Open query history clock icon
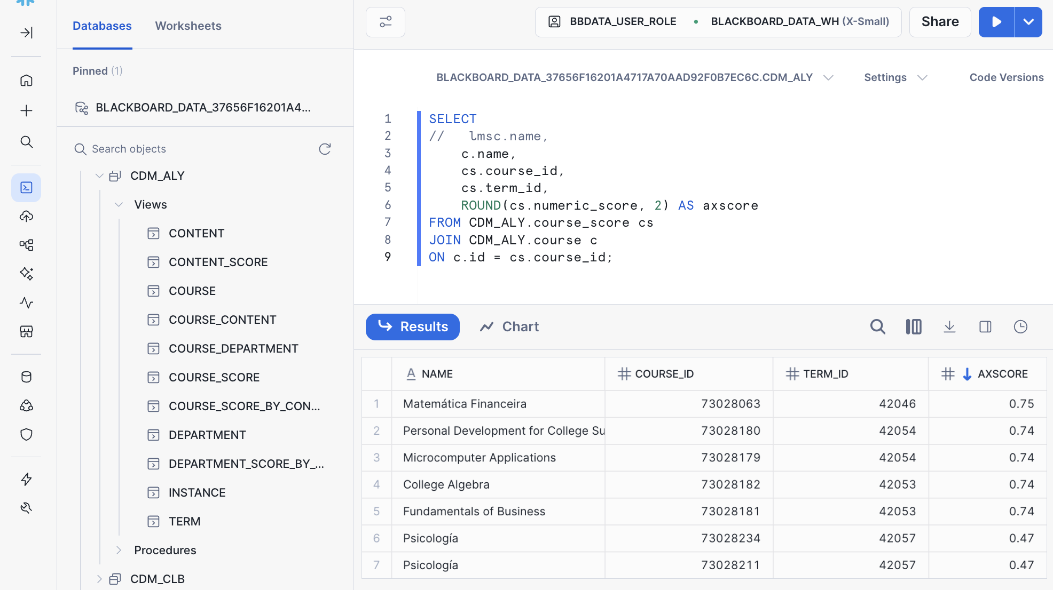 [1020, 326]
